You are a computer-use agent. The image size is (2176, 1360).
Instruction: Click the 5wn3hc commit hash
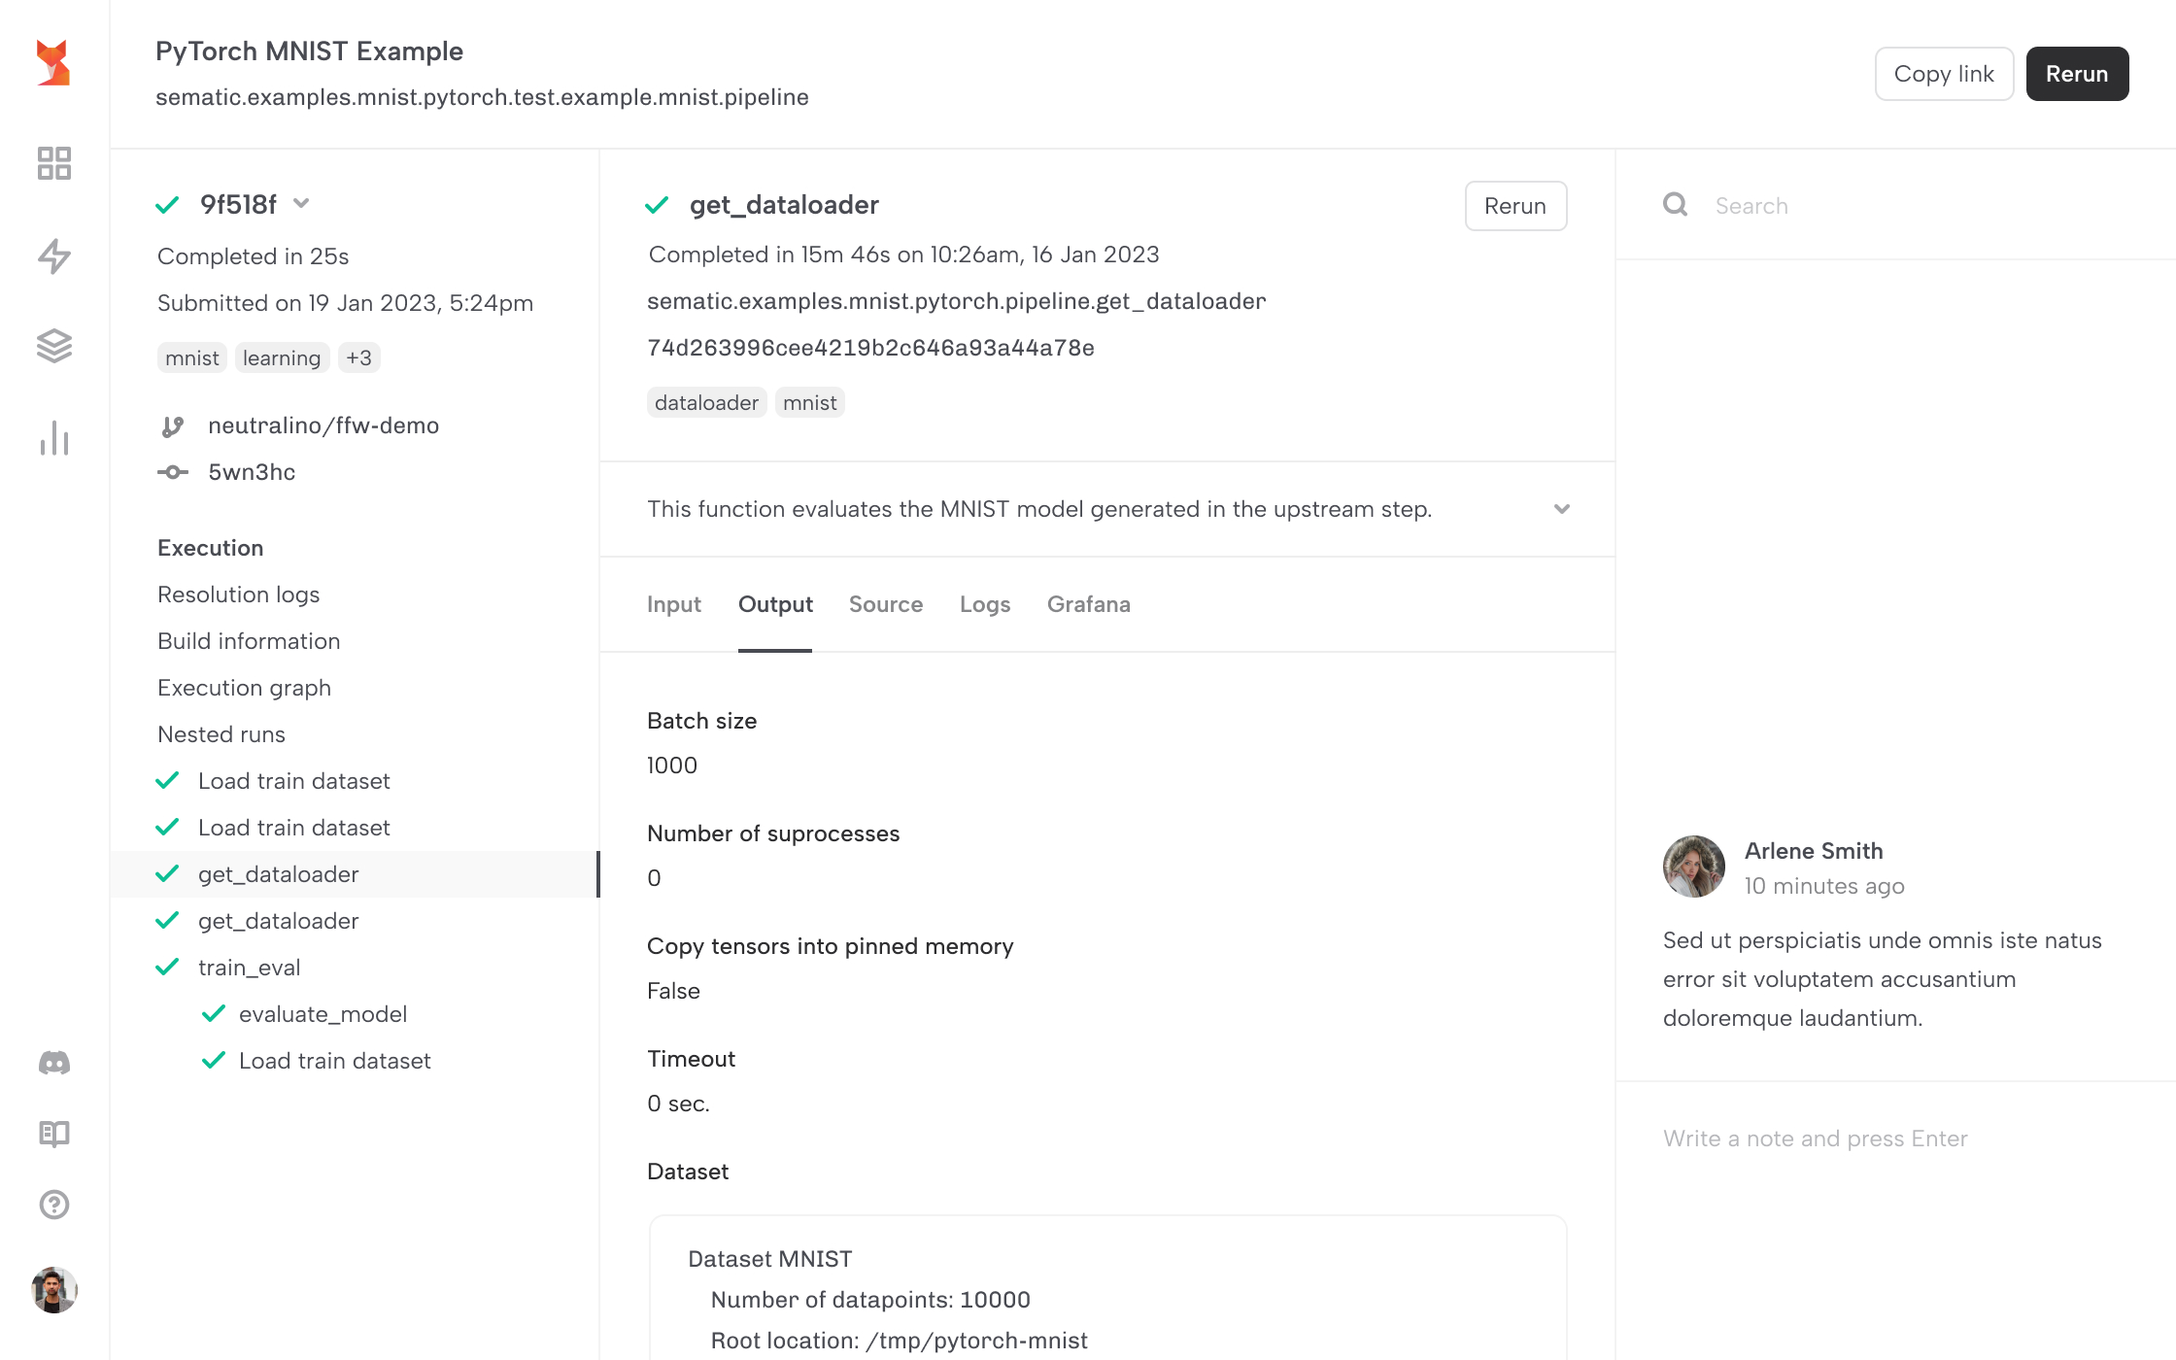click(x=252, y=472)
